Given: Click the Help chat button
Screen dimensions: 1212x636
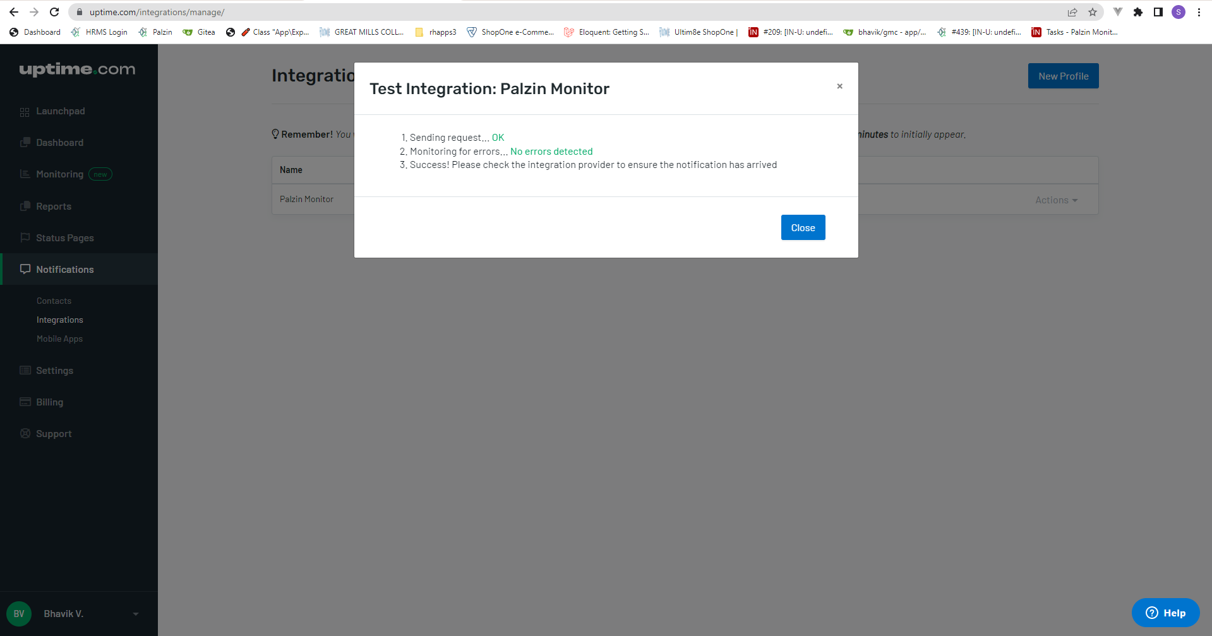Looking at the screenshot, I should 1165,613.
